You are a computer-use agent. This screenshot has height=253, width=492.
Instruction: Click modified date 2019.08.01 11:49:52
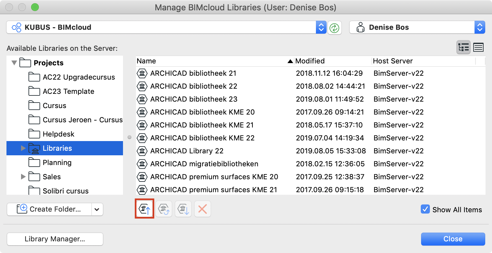pyautogui.click(x=330, y=99)
